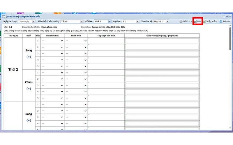Click the Refresh button in toolbar
The height and width of the screenshot is (145, 233).
point(225,21)
